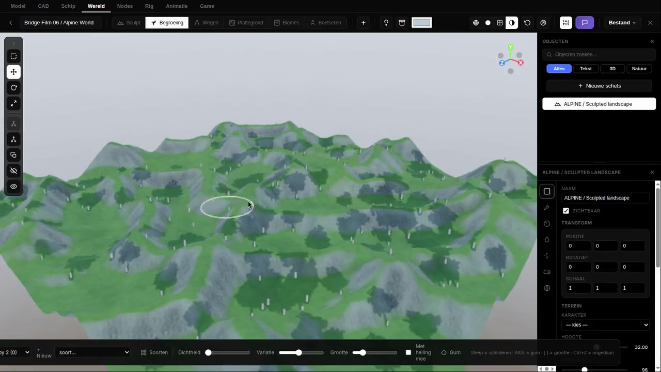Open the Karakter kies dropdown
Viewport: 661px width, 372px height.
tap(606, 325)
